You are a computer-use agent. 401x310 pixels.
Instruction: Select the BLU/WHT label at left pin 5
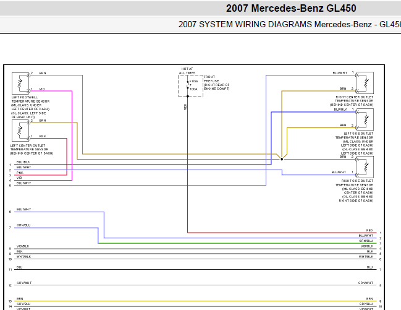point(23,183)
